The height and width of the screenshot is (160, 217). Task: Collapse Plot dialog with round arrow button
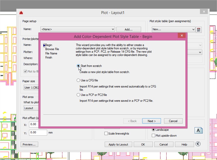(198, 144)
